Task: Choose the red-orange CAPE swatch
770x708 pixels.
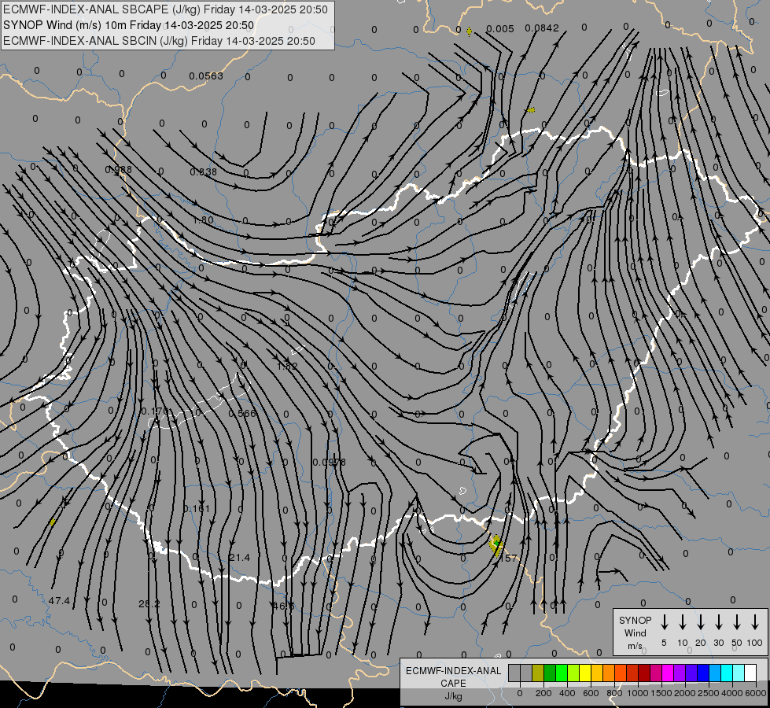Action: coord(621,673)
